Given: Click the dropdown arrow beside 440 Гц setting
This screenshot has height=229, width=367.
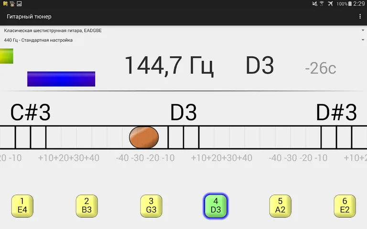Looking at the screenshot, I should tap(363, 40).
